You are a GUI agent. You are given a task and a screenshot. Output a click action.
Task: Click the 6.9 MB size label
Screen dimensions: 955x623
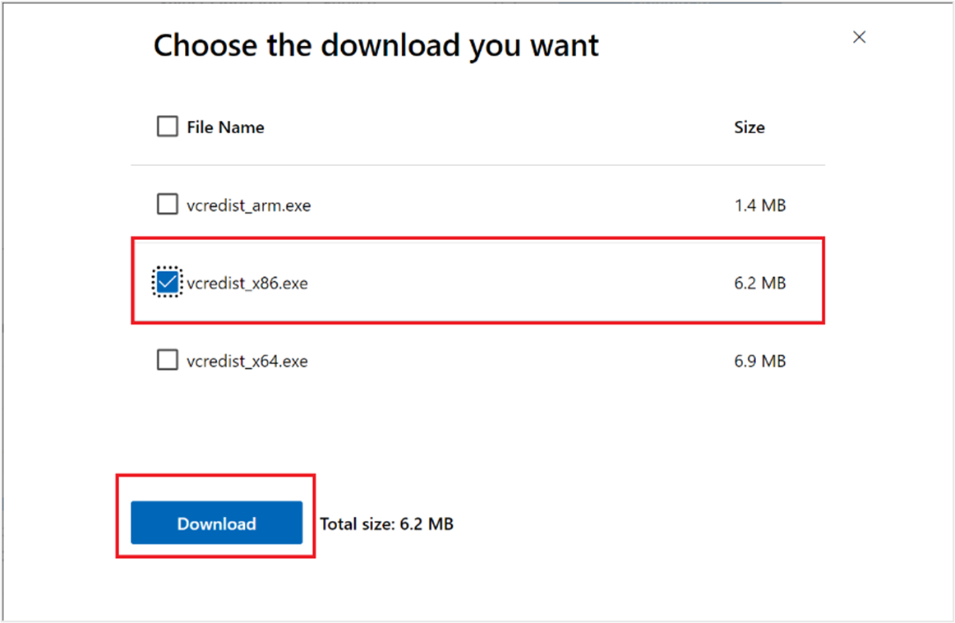coord(760,361)
